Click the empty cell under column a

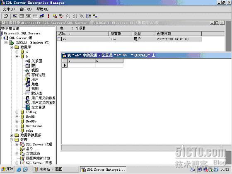tap(81, 65)
